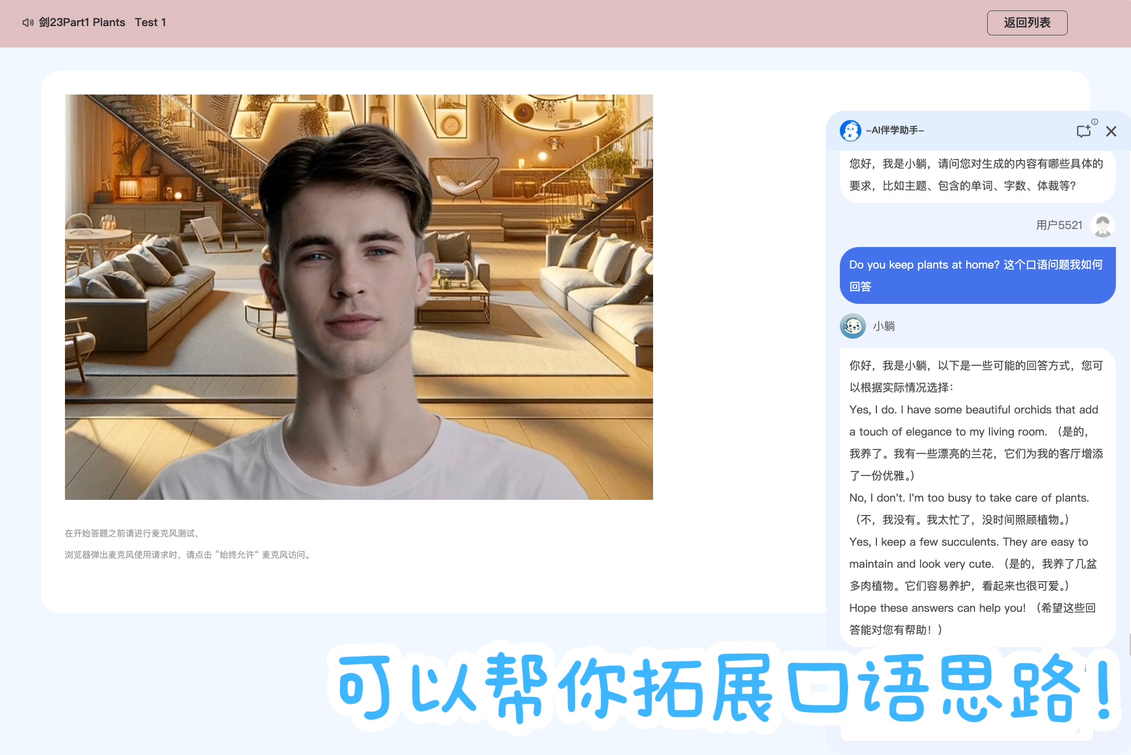Close the AI伴学助手 chat panel
This screenshot has width=1131, height=755.
[1111, 132]
